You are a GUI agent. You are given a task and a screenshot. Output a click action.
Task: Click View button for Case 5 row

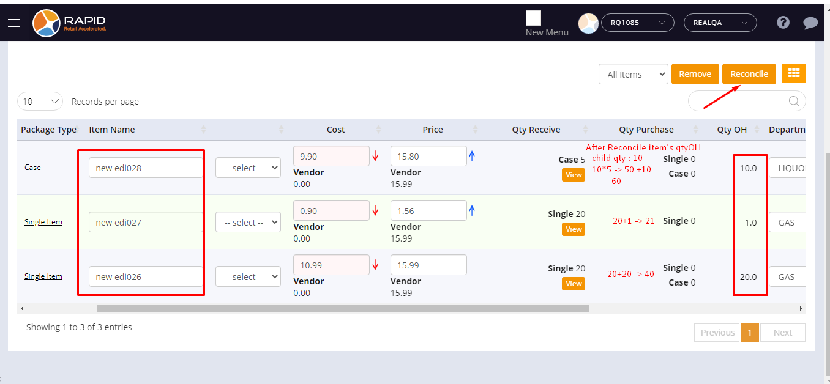point(574,175)
